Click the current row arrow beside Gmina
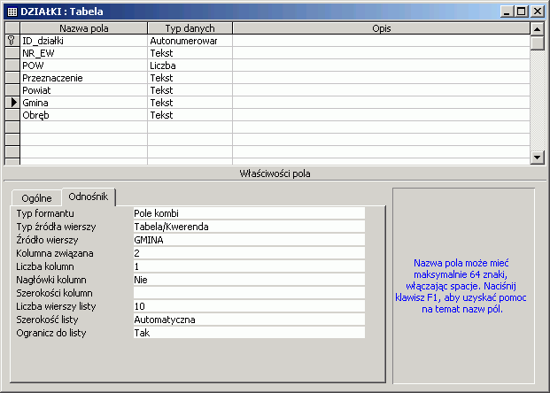The width and height of the screenshot is (550, 393). (x=12, y=103)
